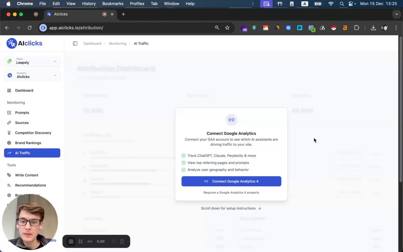Click 'Analyze user geography and behavior' text
This screenshot has width=403, height=252.
pos(218,169)
